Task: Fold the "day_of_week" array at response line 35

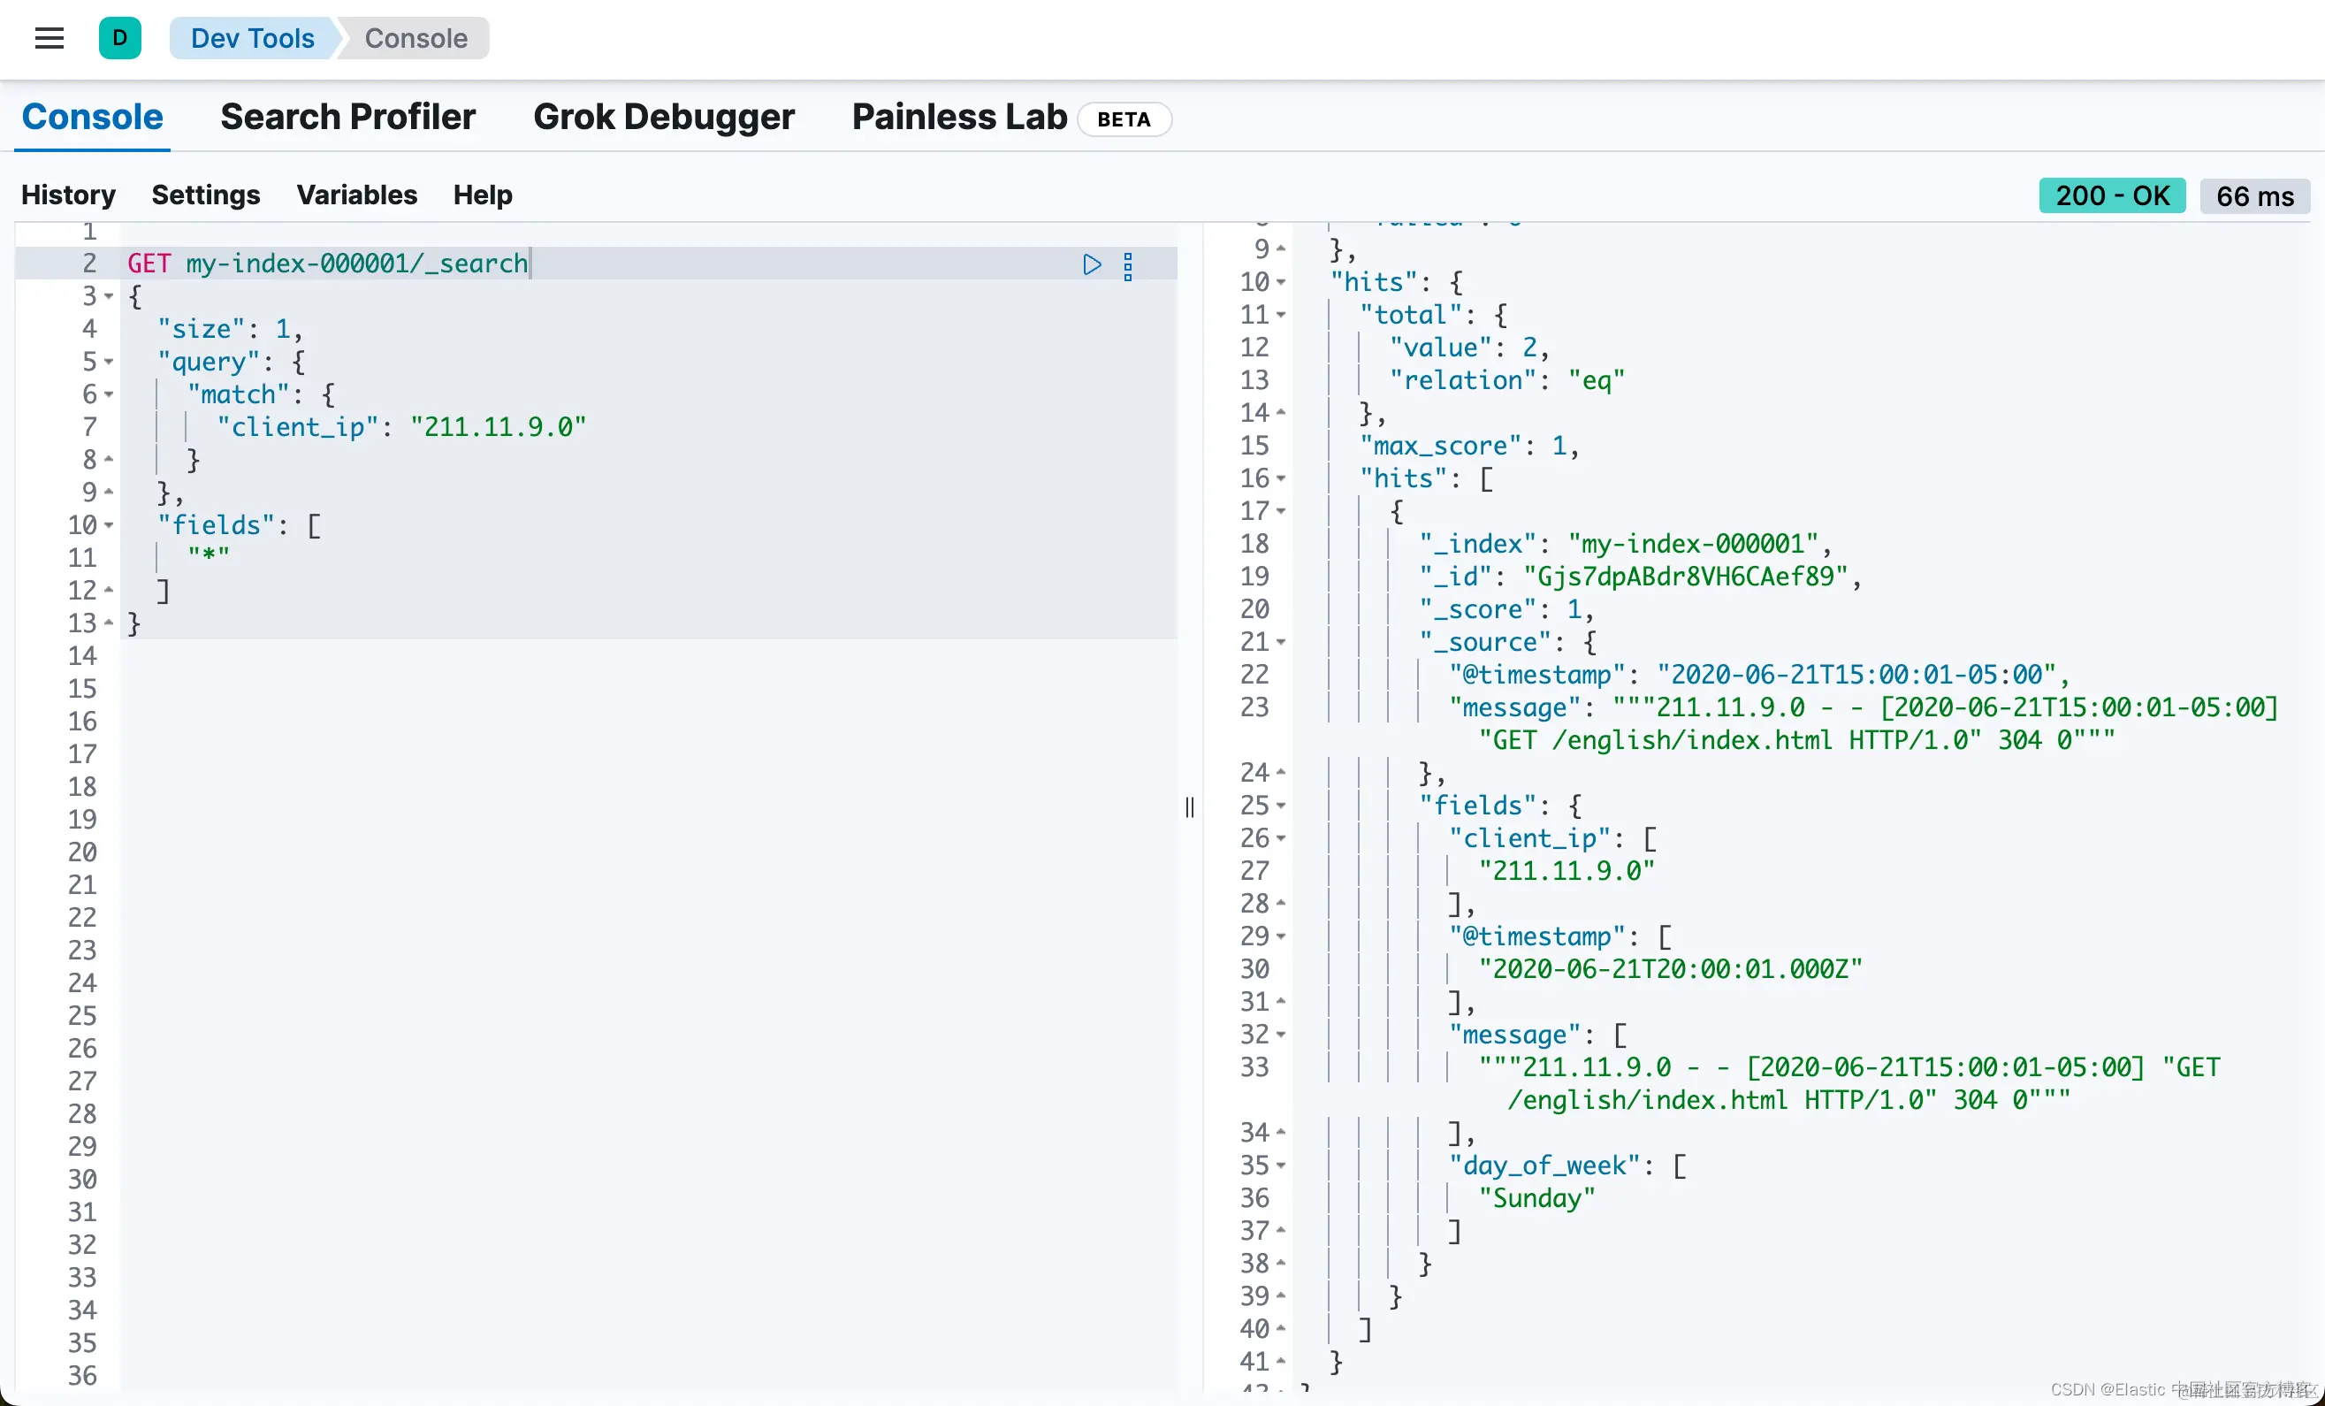Action: (x=1280, y=1165)
